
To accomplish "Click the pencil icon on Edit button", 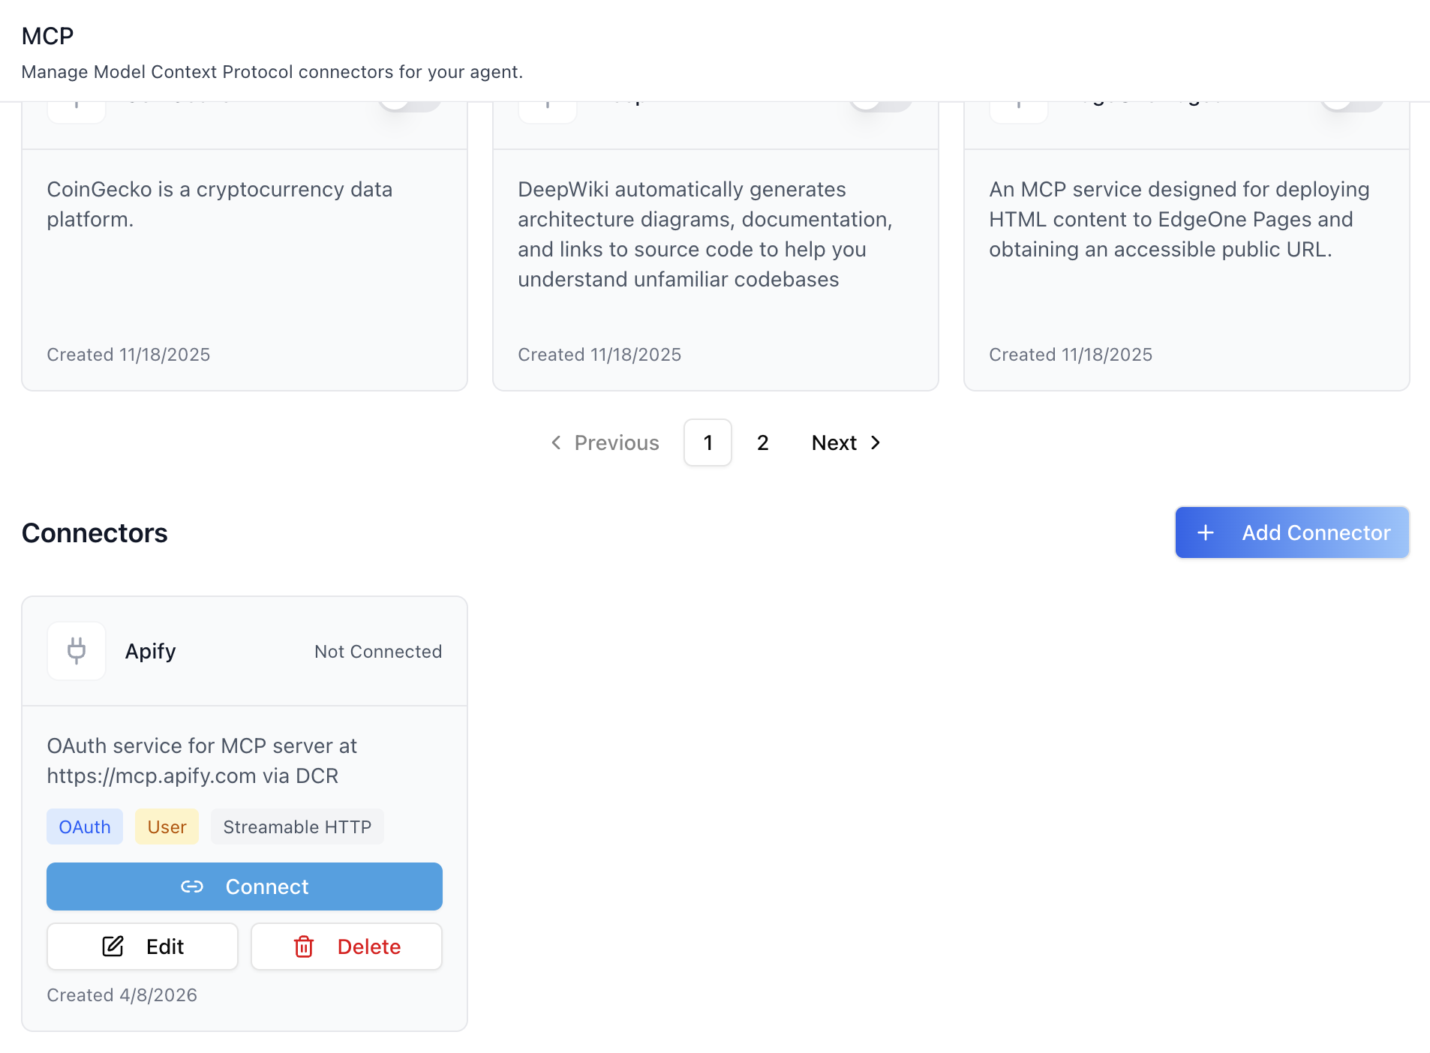I will click(113, 946).
